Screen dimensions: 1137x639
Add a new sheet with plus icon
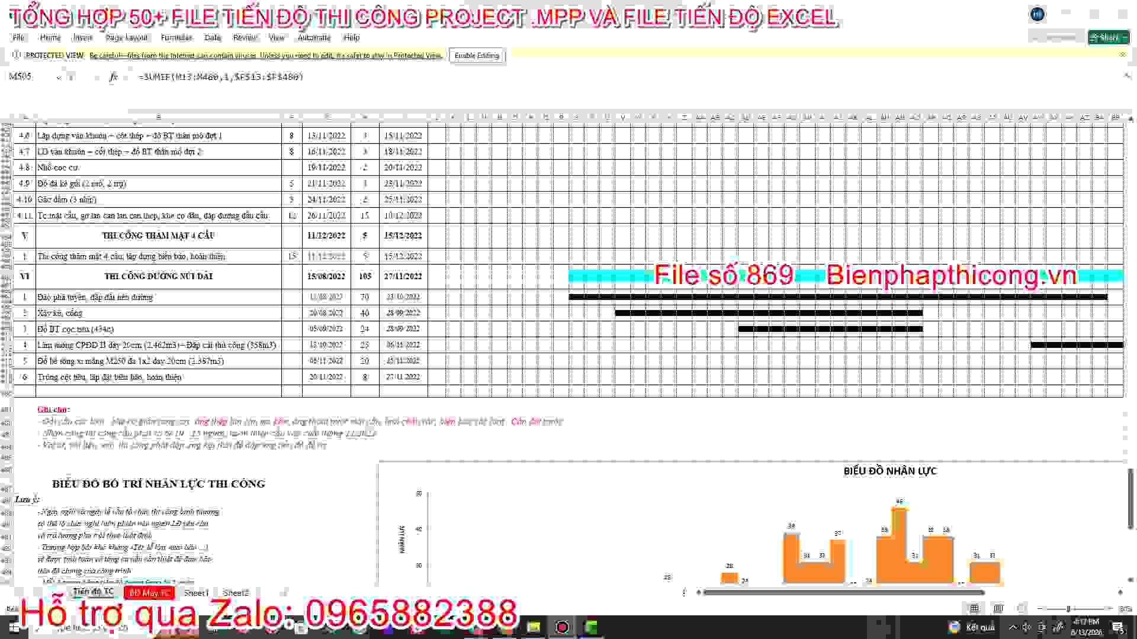[x=284, y=592]
